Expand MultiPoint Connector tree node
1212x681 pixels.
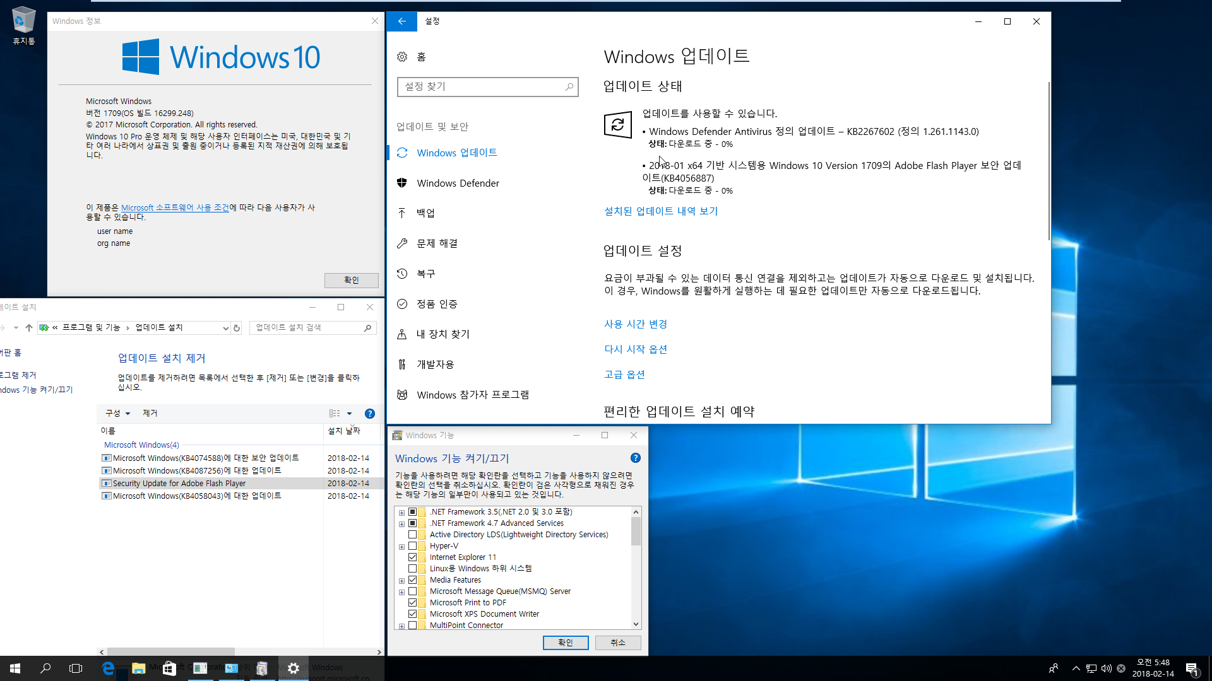(x=401, y=626)
